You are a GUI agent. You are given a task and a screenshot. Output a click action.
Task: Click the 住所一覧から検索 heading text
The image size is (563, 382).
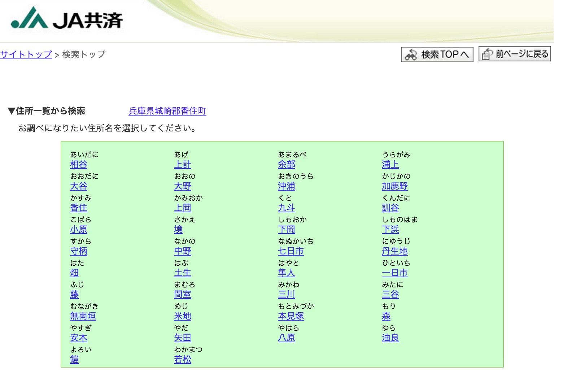51,111
